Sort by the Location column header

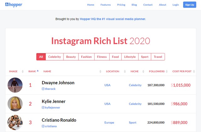point(112,71)
